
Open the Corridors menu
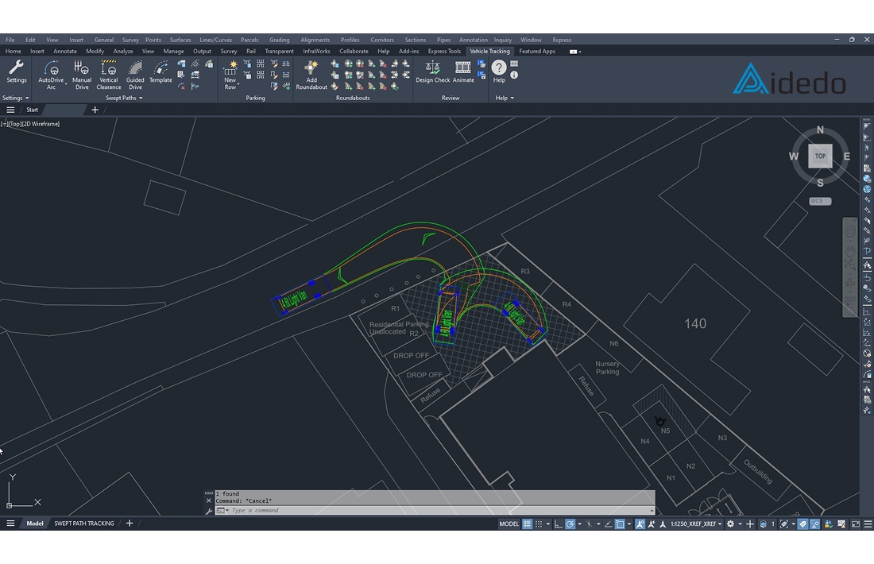point(382,41)
